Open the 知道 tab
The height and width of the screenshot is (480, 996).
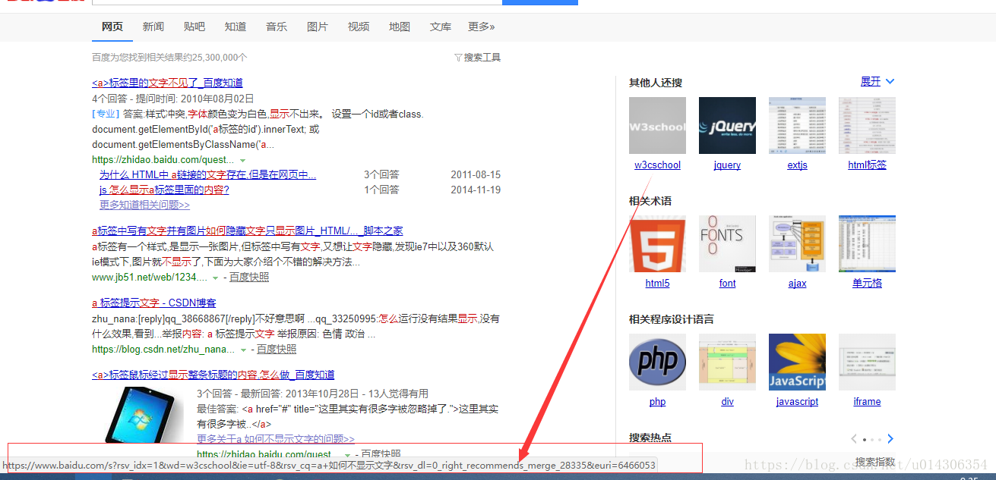click(235, 27)
